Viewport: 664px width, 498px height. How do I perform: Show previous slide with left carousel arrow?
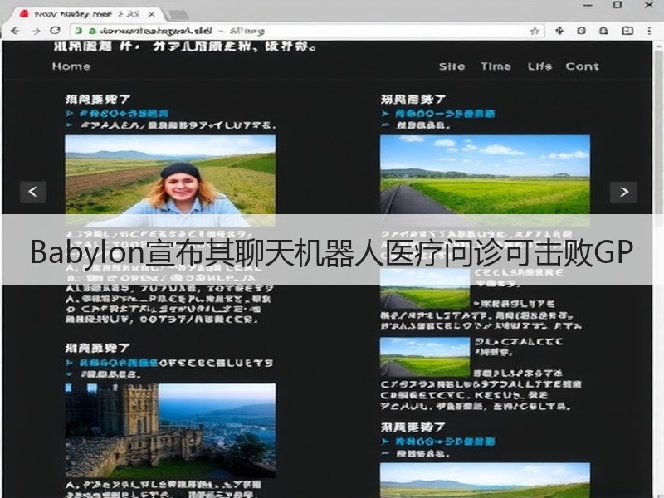tap(33, 192)
